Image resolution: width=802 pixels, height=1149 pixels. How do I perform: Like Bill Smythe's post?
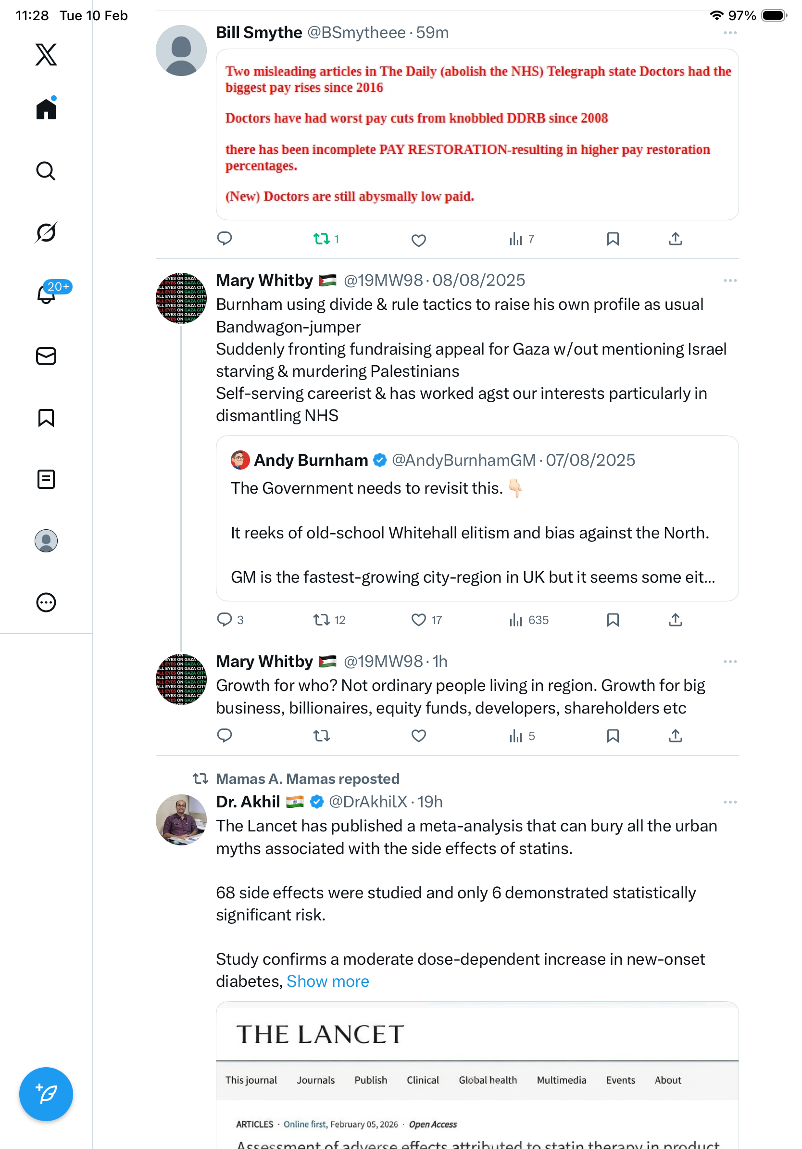418,240
